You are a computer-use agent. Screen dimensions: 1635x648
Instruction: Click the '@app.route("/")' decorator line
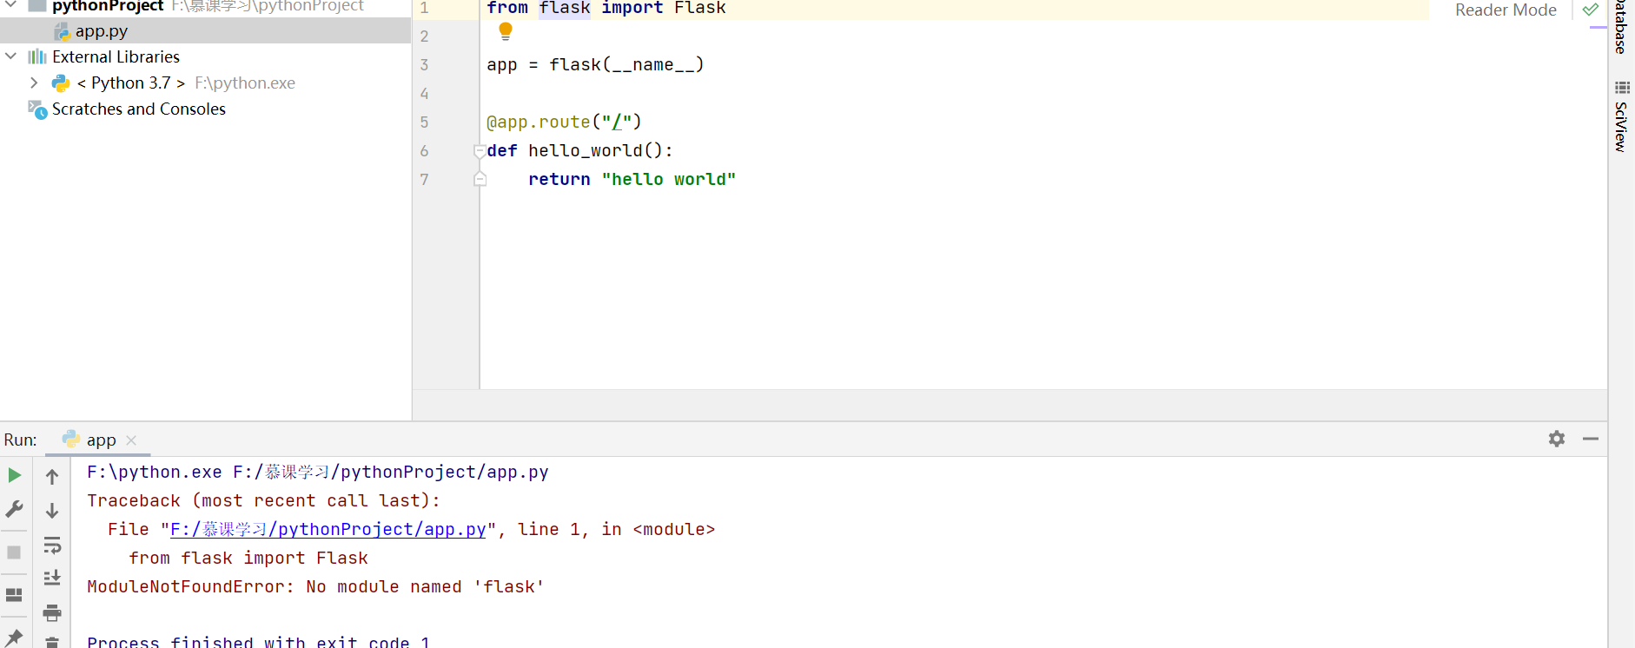click(564, 122)
